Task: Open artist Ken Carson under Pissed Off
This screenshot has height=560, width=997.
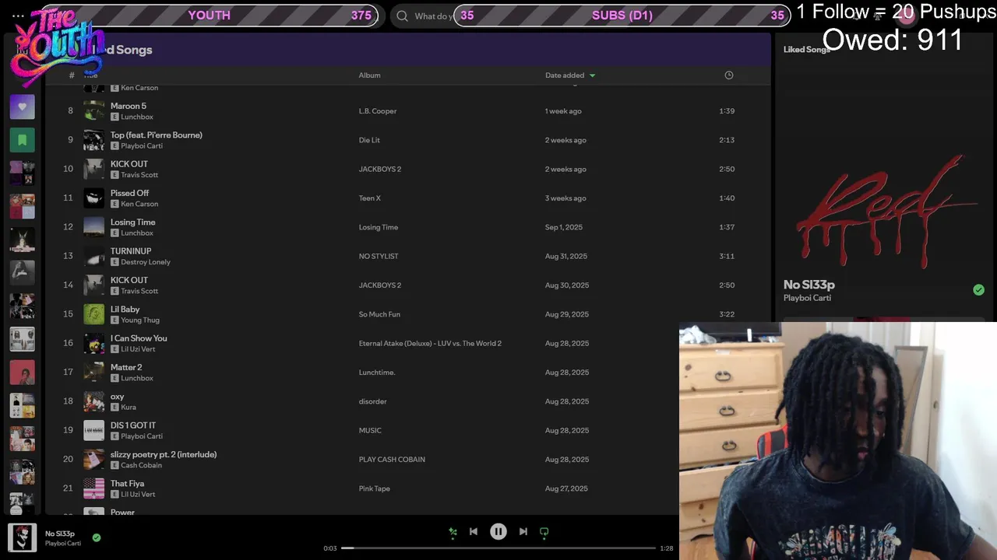Action: point(139,204)
